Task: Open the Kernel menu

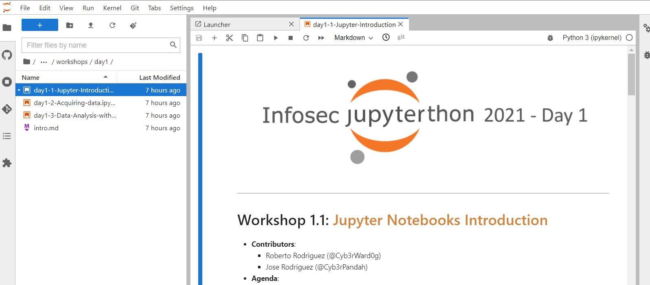Action: [112, 8]
